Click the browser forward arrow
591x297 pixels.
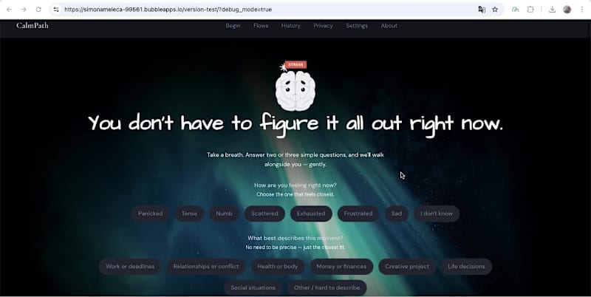pos(24,10)
